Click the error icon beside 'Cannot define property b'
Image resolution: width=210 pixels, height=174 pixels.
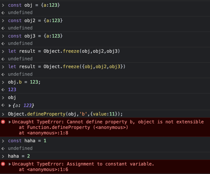pyautogui.click(x=3, y=122)
